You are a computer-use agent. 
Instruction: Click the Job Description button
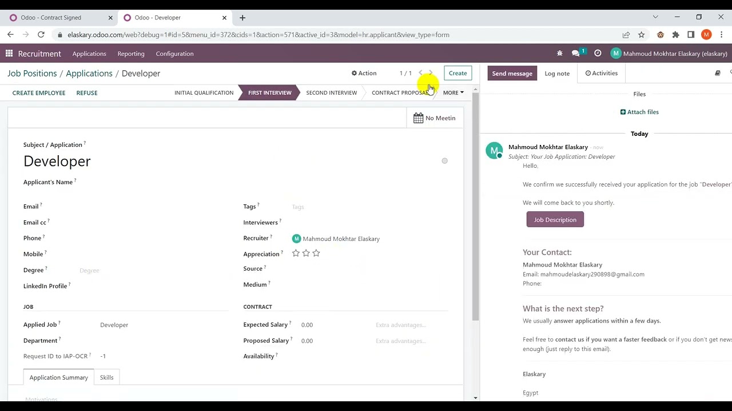pos(555,220)
